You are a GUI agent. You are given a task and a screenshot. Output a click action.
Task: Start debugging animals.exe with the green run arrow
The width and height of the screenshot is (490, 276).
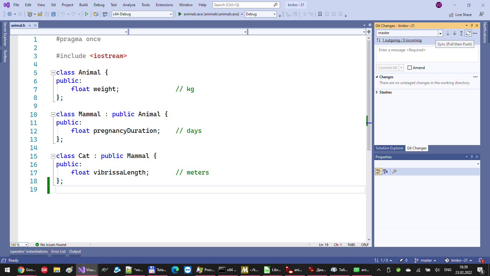[180, 14]
